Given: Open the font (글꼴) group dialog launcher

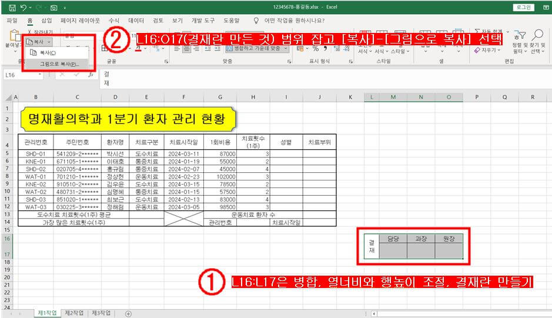Looking at the screenshot, I should pyautogui.click(x=166, y=62).
